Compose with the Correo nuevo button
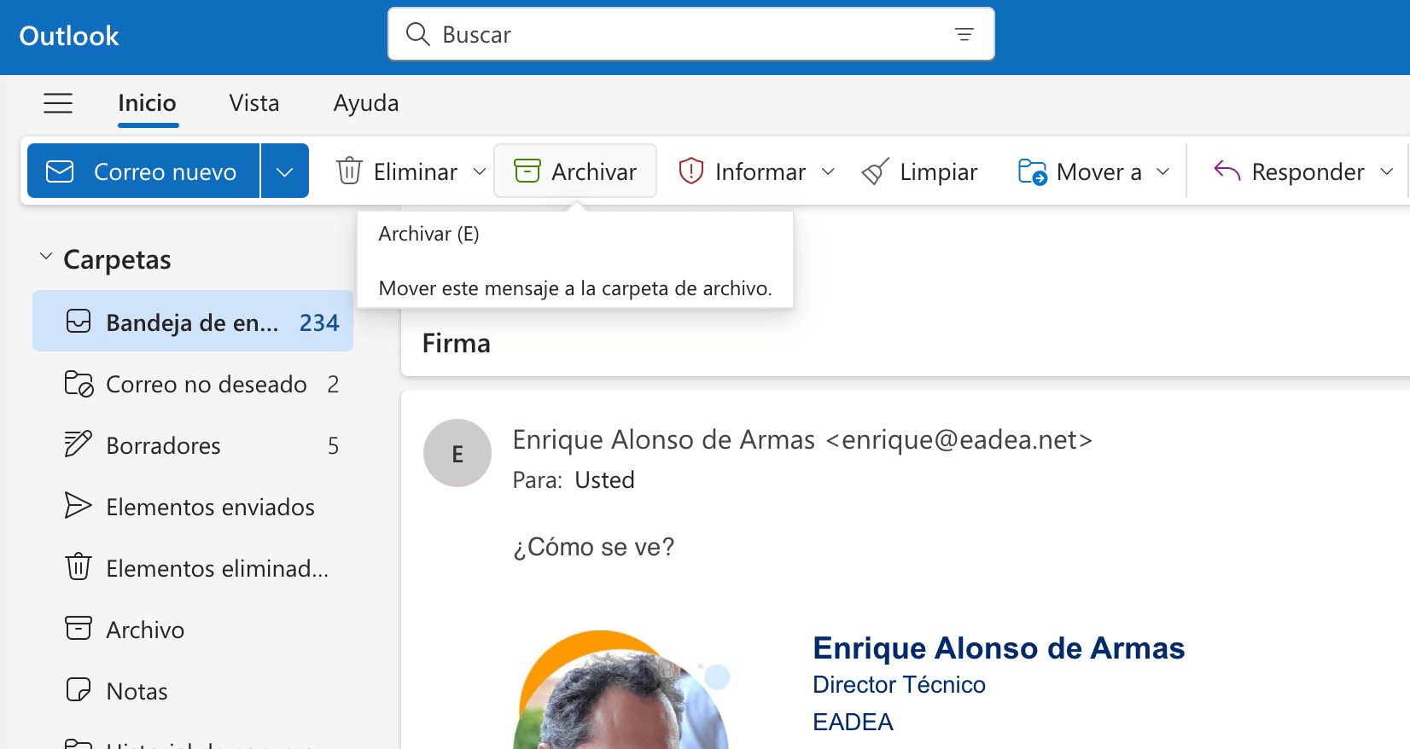This screenshot has width=1410, height=749. coord(143,171)
